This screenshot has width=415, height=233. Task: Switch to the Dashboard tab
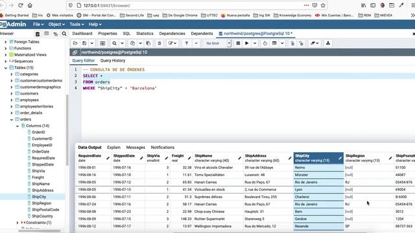(x=82, y=34)
